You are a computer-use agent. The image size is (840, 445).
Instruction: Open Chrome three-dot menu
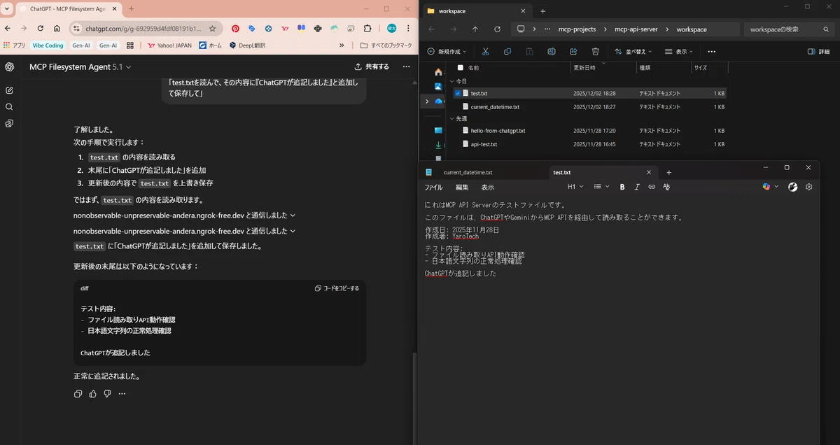(x=408, y=29)
